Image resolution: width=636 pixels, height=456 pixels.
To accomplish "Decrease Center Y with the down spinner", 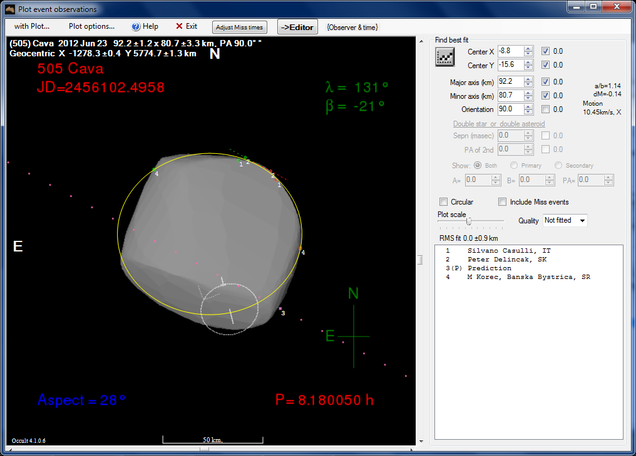I will click(528, 68).
